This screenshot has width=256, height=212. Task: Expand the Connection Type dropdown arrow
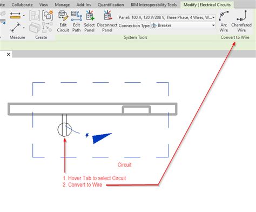(213, 25)
